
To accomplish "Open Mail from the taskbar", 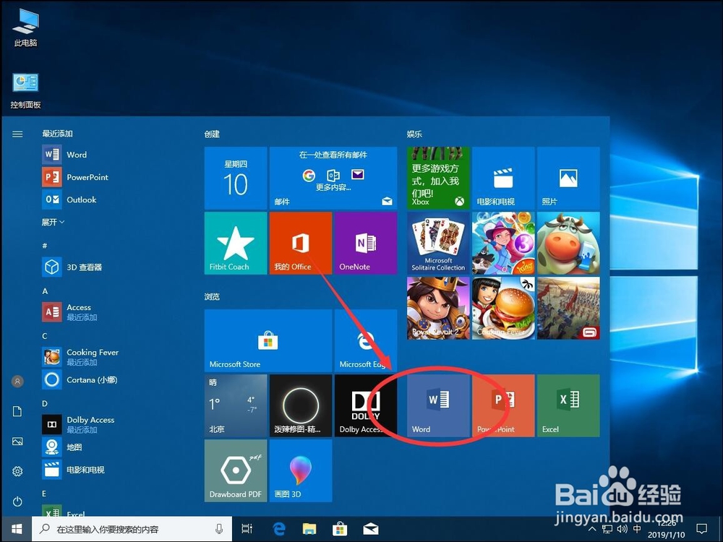I will click(x=371, y=529).
